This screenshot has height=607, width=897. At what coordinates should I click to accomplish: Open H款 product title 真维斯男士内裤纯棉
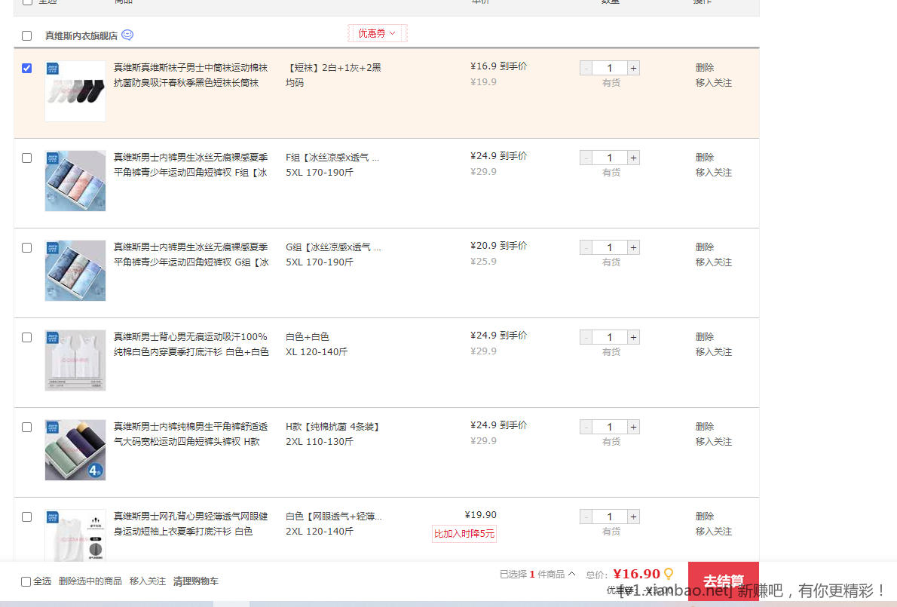click(x=191, y=434)
